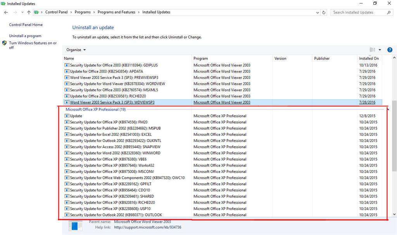Click icon for KB2760574 MSXML5 update
397x235 pixels.
(x=67, y=90)
